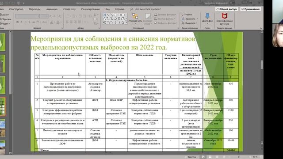Open text highlight color picker

(52, 22)
